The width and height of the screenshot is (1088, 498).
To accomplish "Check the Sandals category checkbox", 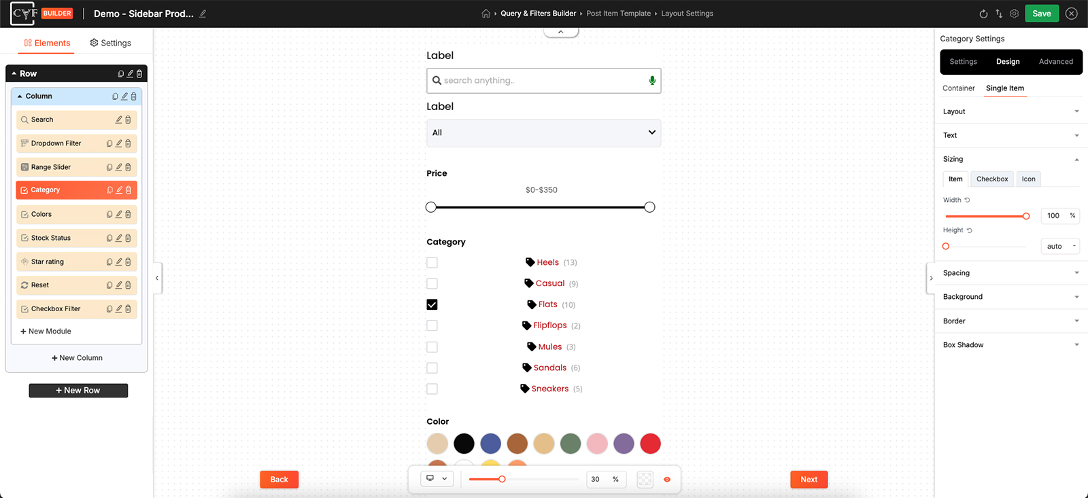I will pyautogui.click(x=432, y=368).
